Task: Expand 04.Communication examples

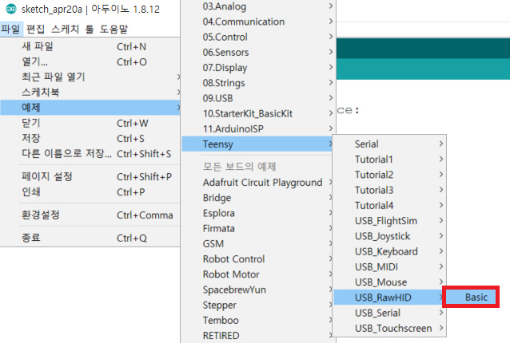Action: click(x=258, y=22)
